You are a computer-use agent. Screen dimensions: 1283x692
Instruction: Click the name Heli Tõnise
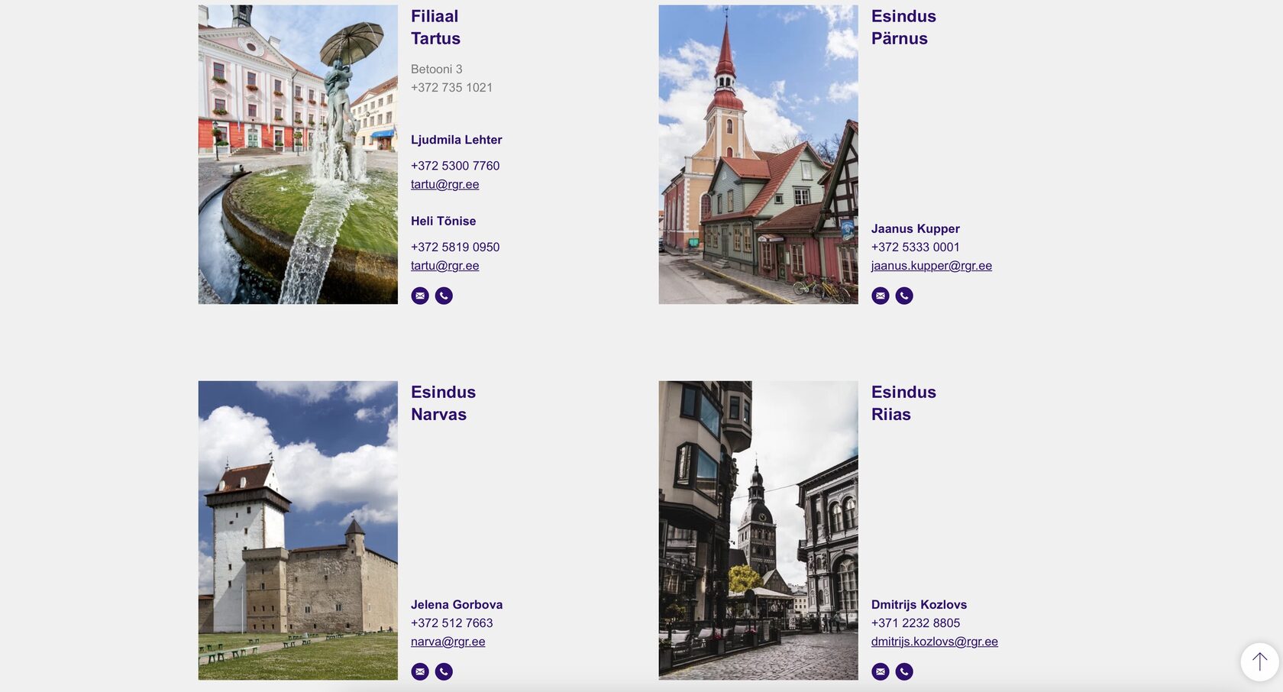(x=444, y=221)
